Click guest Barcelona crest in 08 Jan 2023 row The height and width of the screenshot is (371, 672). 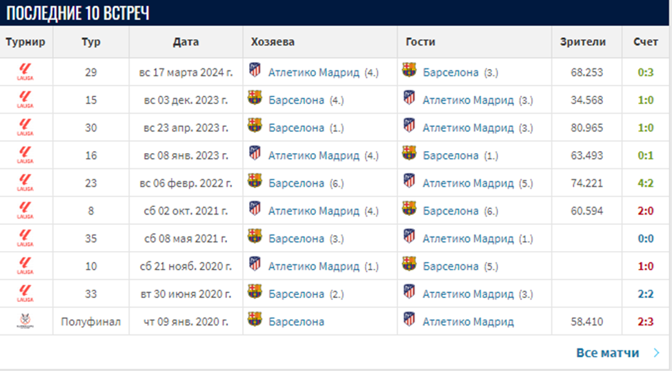click(x=409, y=153)
